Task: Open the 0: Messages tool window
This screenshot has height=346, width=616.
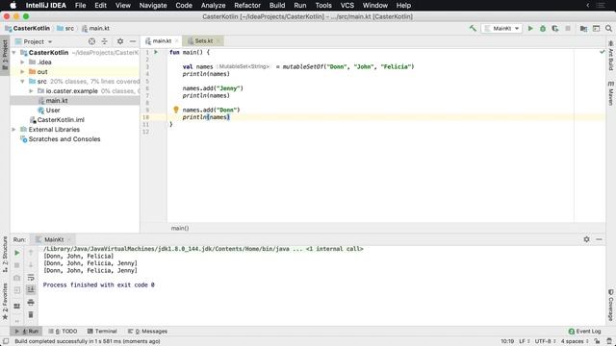Action: (147, 331)
